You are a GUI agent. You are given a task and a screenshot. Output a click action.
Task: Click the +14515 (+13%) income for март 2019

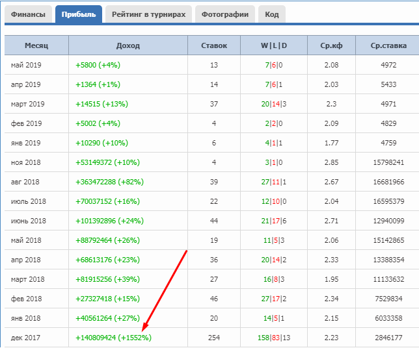[101, 104]
